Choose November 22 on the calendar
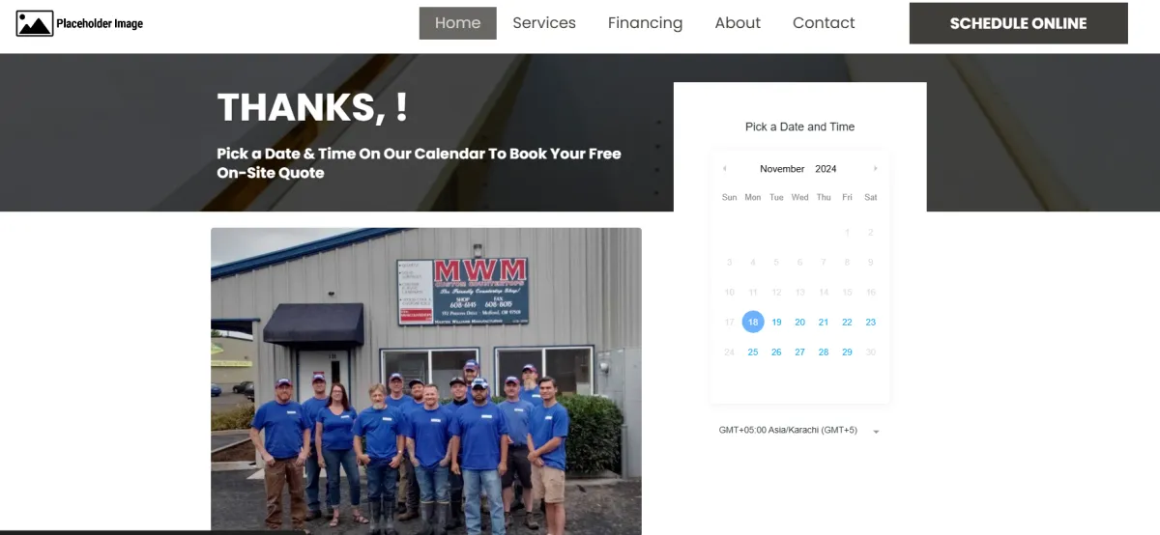1160x535 pixels. [847, 323]
